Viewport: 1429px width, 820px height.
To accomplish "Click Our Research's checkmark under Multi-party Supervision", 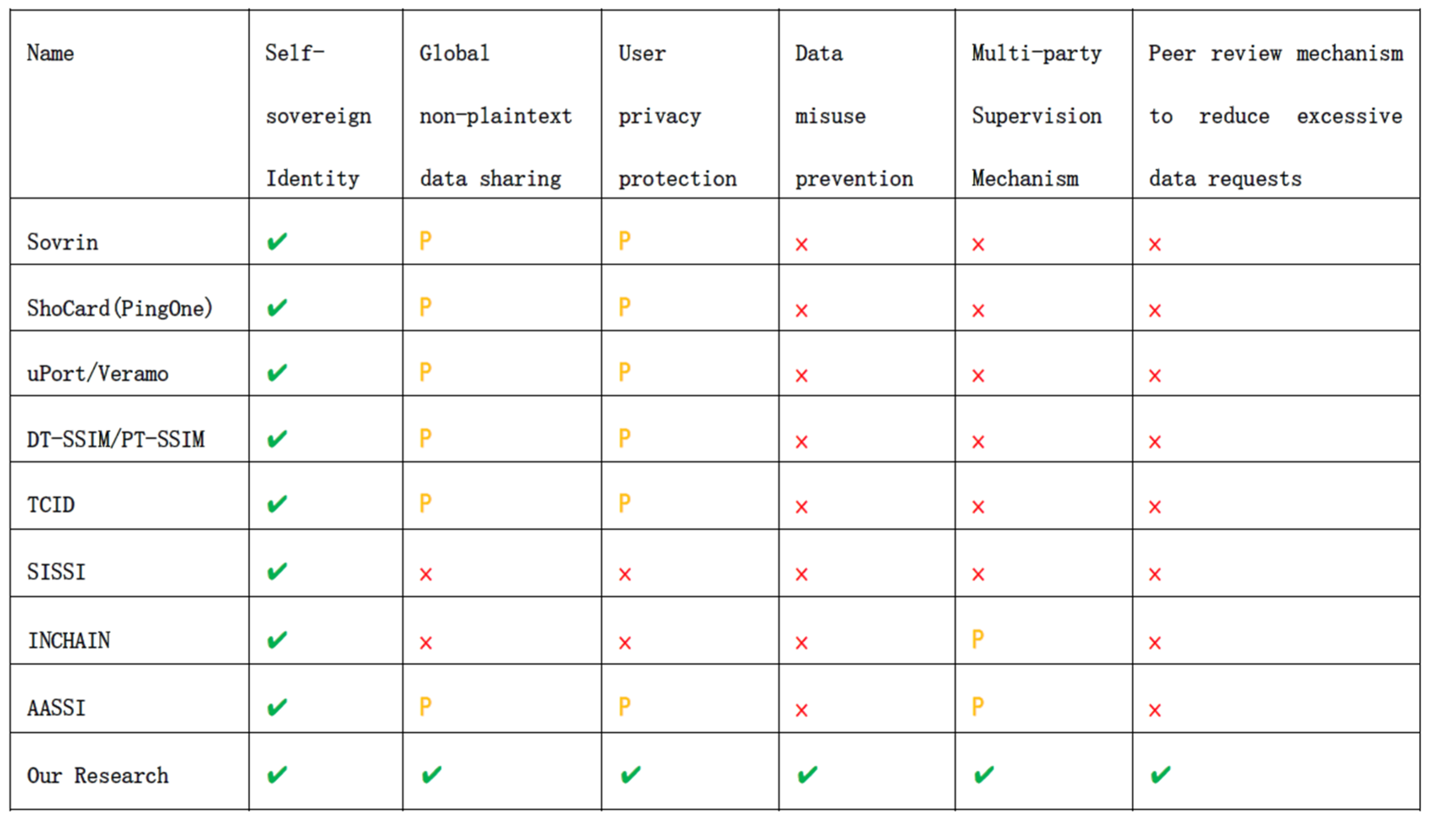I will (984, 775).
